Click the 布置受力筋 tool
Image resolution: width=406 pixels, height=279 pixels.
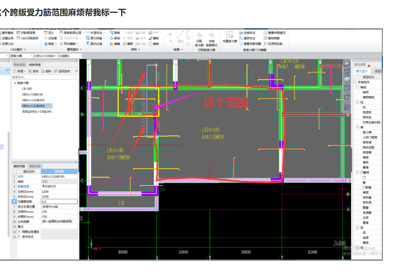230,37
